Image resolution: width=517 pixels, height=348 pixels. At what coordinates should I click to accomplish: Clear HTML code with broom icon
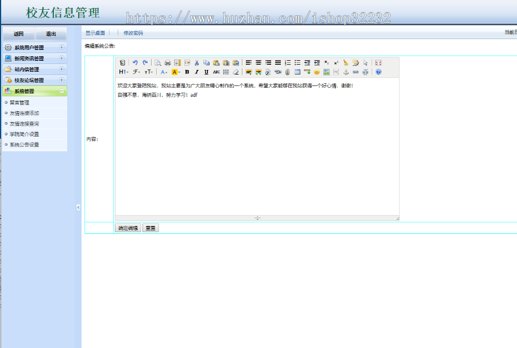[346, 62]
